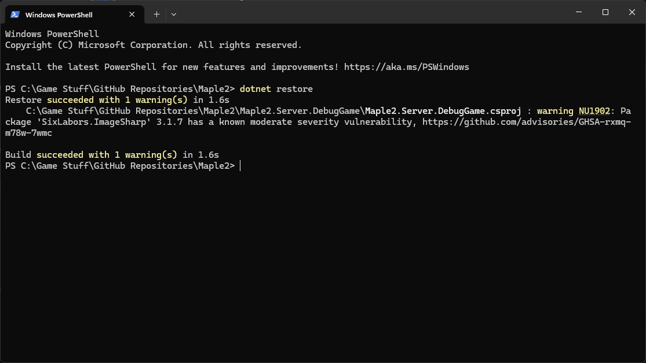This screenshot has height=363, width=646.
Task: Minimize the terminal window
Action: click(578, 12)
